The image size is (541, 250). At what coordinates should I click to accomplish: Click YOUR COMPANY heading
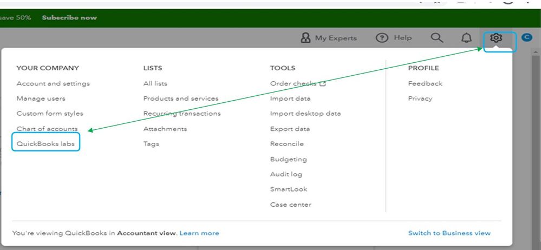click(x=48, y=68)
